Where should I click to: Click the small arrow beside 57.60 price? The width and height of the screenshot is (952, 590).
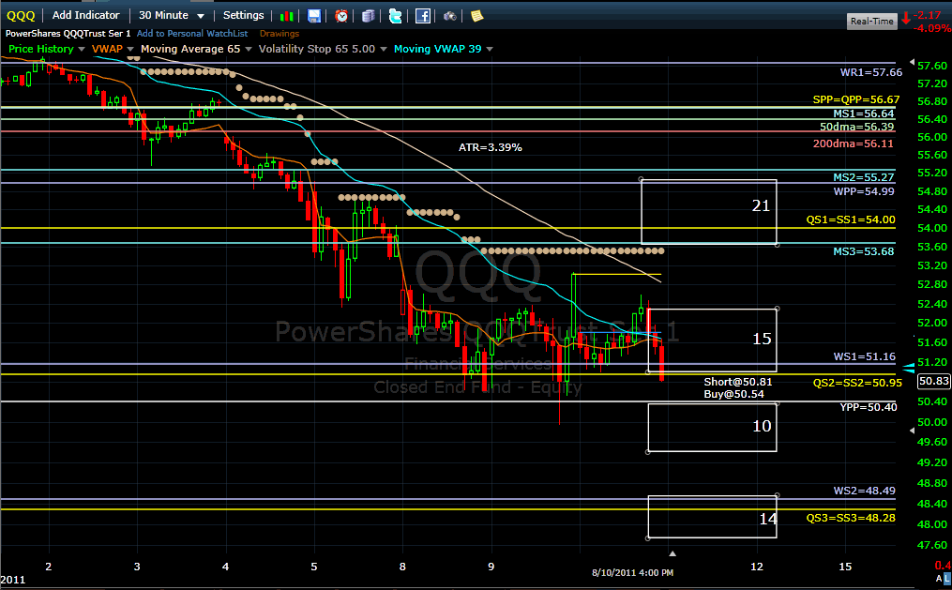(912, 63)
